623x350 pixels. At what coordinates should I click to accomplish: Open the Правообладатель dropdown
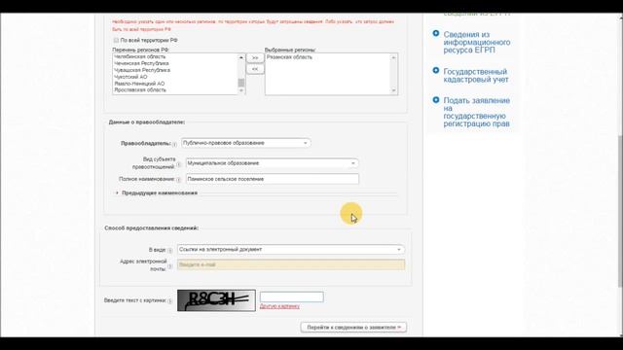tap(246, 143)
